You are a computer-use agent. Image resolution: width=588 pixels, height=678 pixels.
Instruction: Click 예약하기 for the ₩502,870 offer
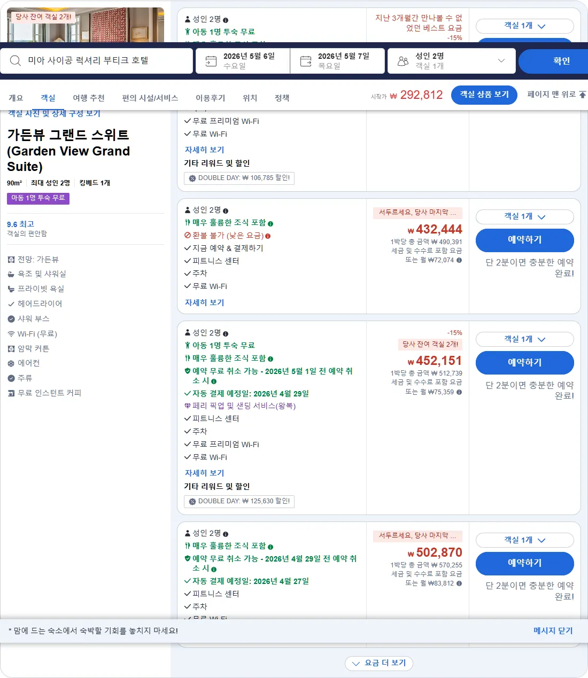pyautogui.click(x=524, y=563)
